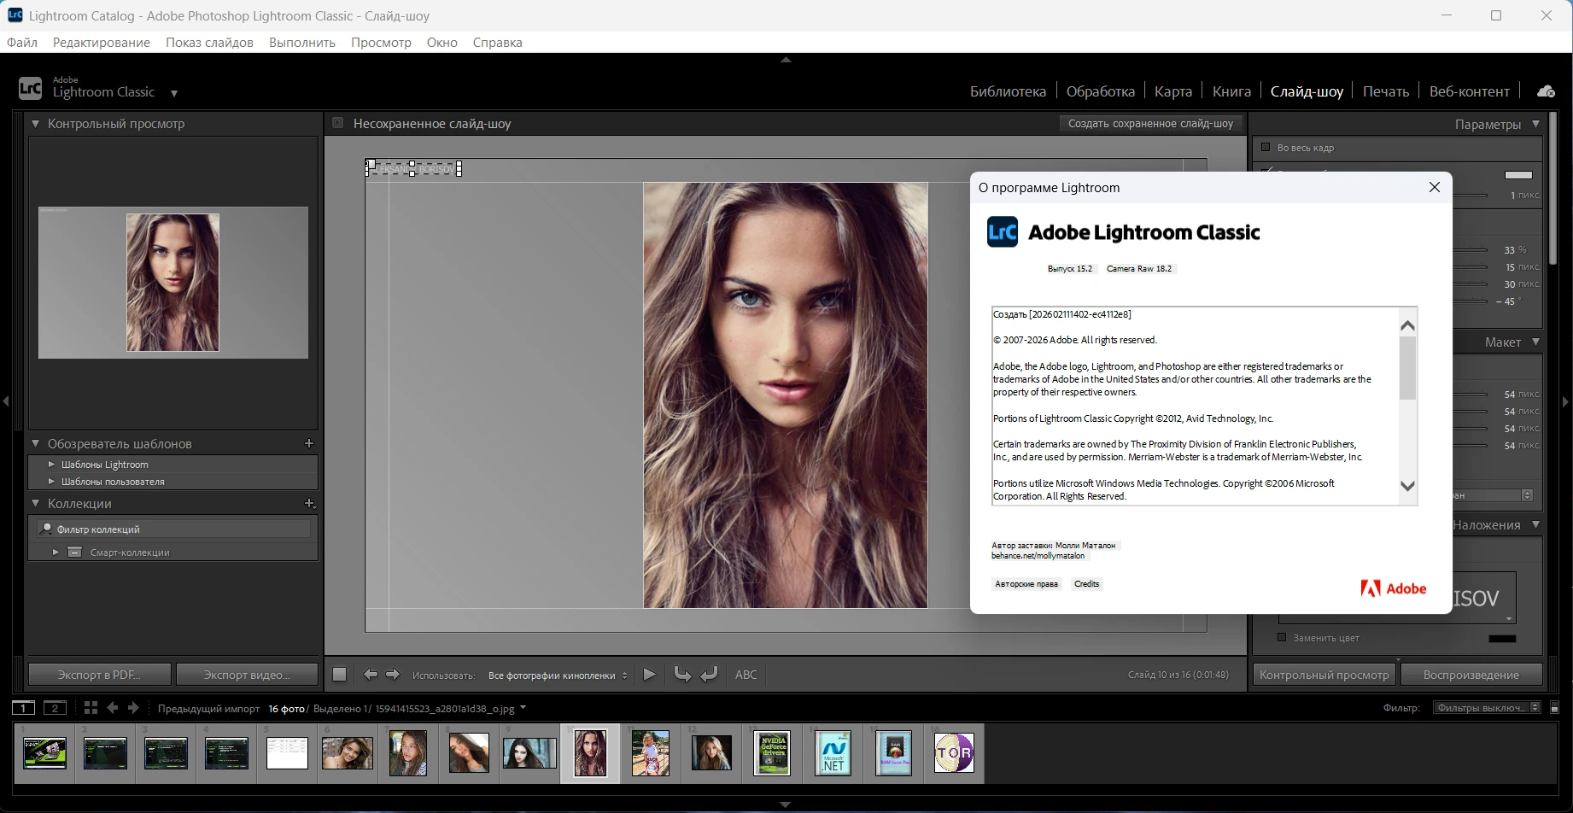Open 'Все фотографии кинопленки' dropdown
This screenshot has width=1573, height=813.
coord(557,676)
